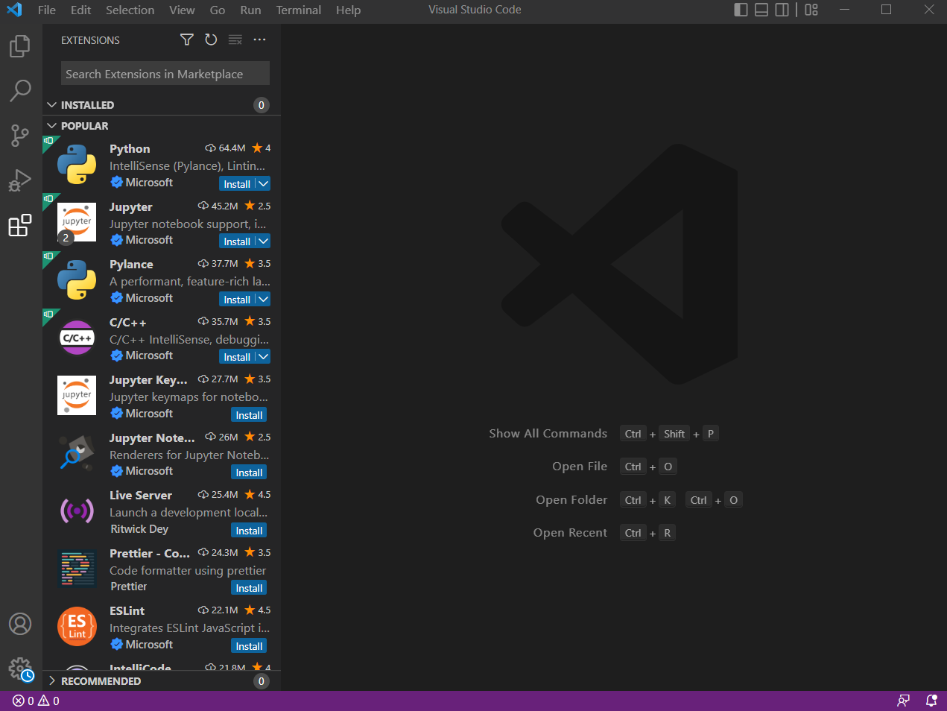Open the Search view in activity bar
This screenshot has width=947, height=711.
coord(20,91)
